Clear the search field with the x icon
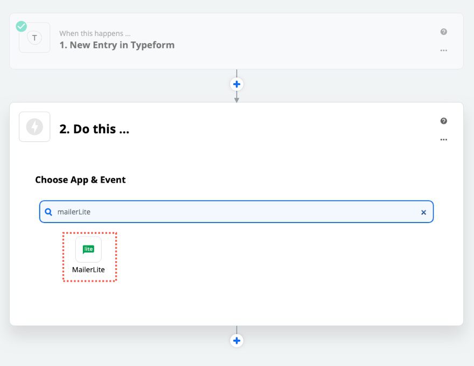The image size is (474, 366). coord(423,212)
